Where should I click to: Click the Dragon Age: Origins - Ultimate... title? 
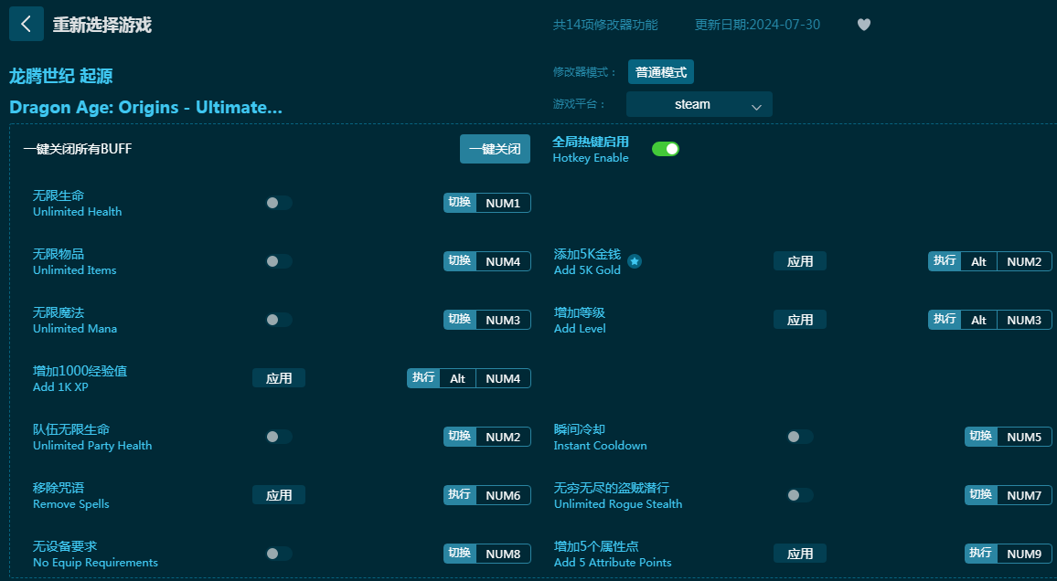click(x=145, y=108)
